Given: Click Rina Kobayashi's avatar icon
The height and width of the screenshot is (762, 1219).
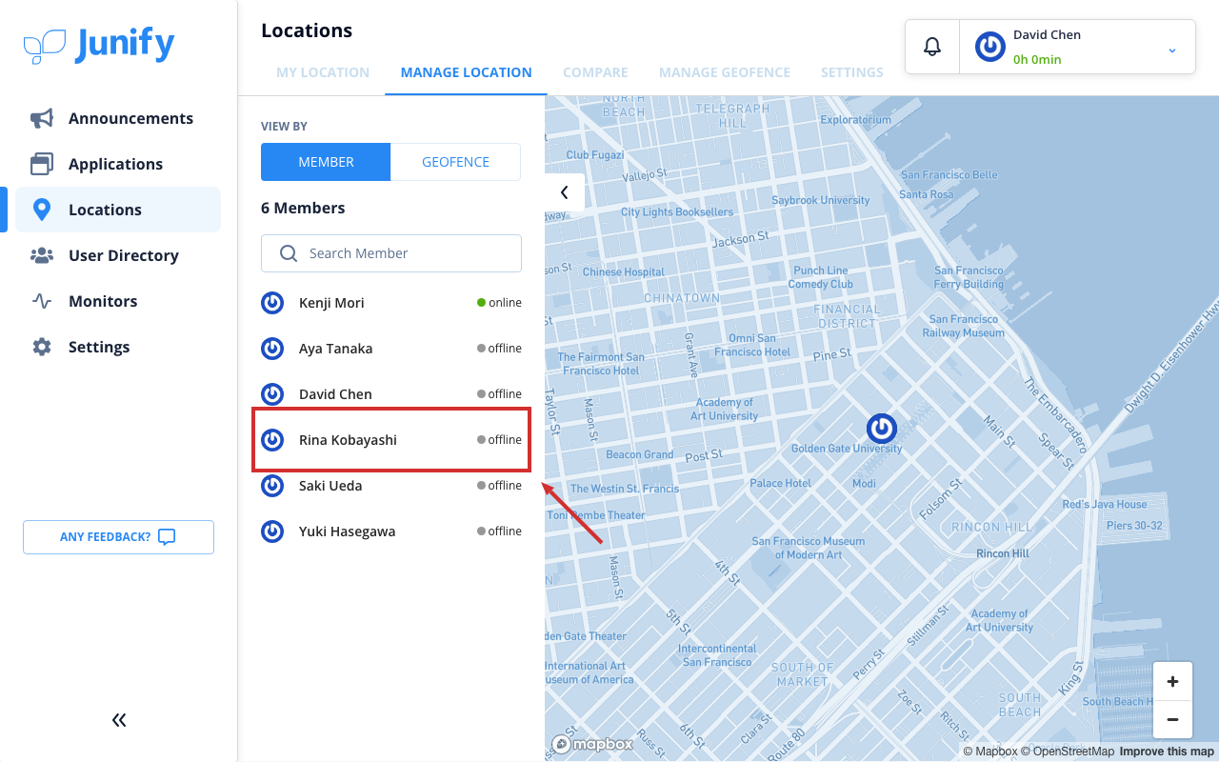Looking at the screenshot, I should pos(272,440).
